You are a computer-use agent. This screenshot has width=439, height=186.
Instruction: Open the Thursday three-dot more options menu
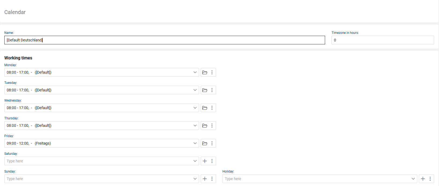pos(212,126)
